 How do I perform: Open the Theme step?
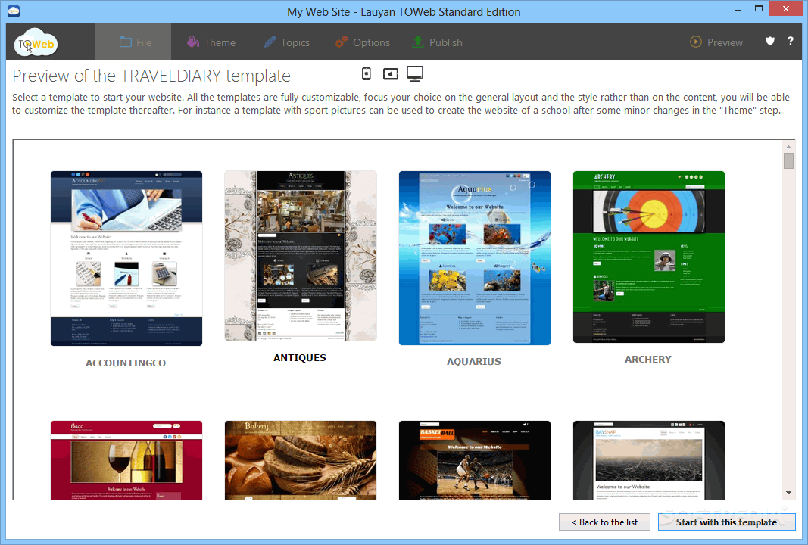tap(211, 42)
